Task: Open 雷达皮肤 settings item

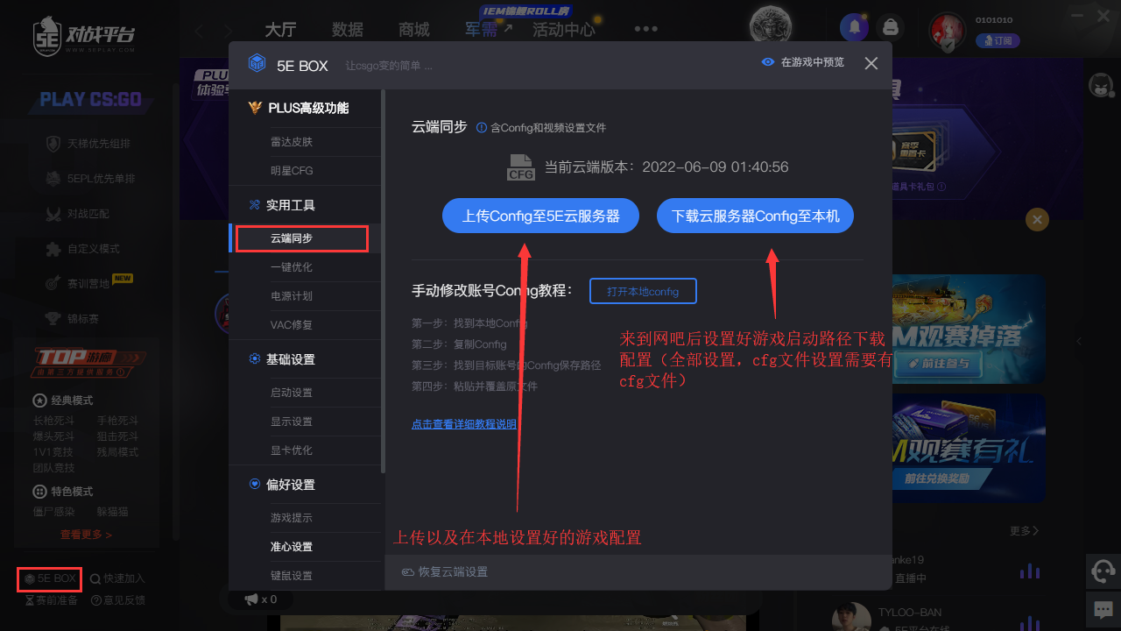Action: tap(292, 142)
